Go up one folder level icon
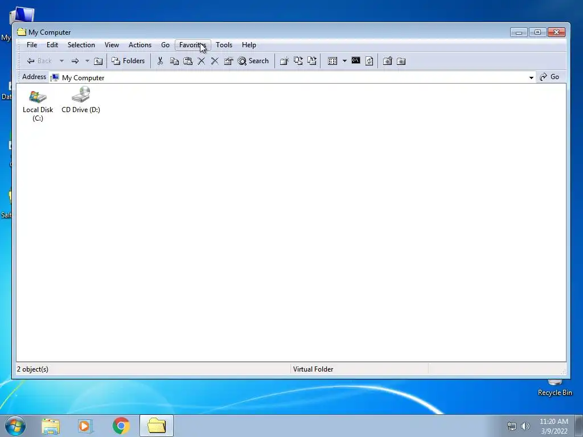 98,61
